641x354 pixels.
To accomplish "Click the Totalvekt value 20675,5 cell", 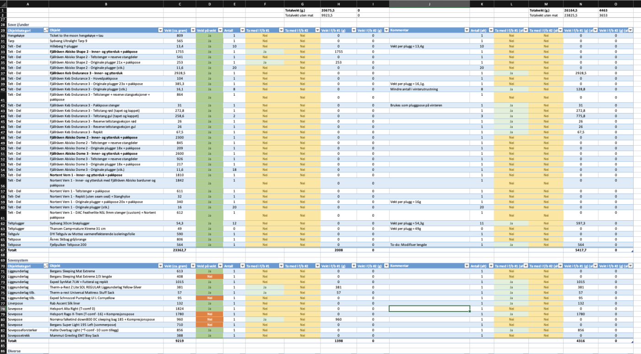I will (338, 10).
